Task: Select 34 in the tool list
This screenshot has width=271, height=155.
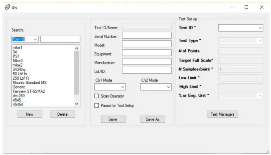Action: tap(15, 52)
